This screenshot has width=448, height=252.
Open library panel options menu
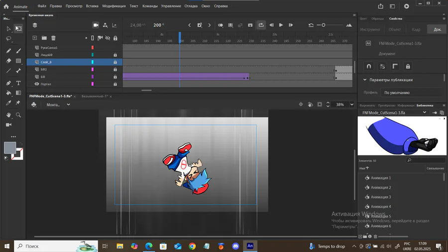coord(444,106)
